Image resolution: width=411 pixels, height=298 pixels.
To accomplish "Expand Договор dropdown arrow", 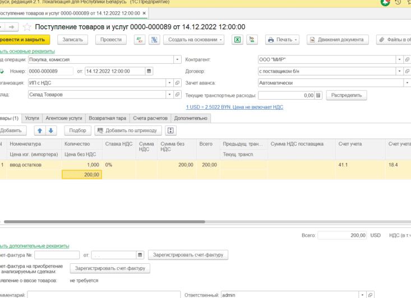I will point(399,71).
